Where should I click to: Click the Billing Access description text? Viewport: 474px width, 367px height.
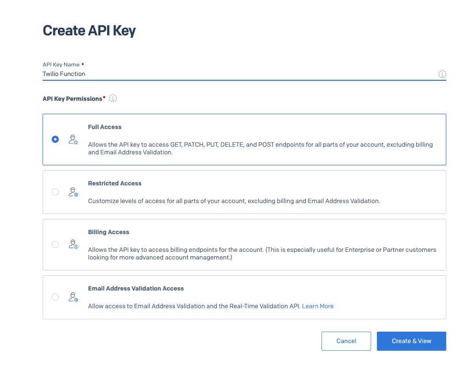(262, 253)
